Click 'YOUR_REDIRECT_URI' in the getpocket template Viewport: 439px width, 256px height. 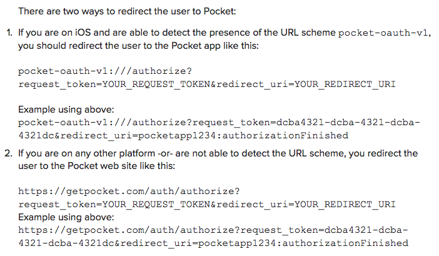[x=345, y=204]
